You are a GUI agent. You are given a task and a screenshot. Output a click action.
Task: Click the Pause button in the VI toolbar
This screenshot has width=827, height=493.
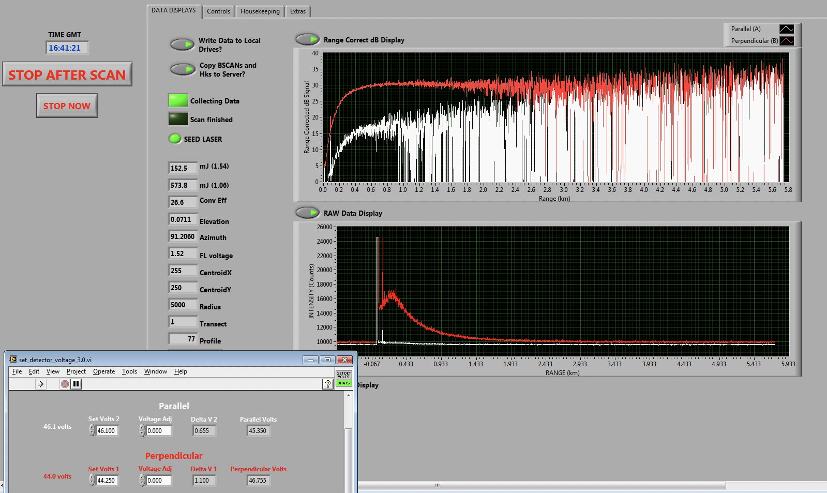pos(76,384)
